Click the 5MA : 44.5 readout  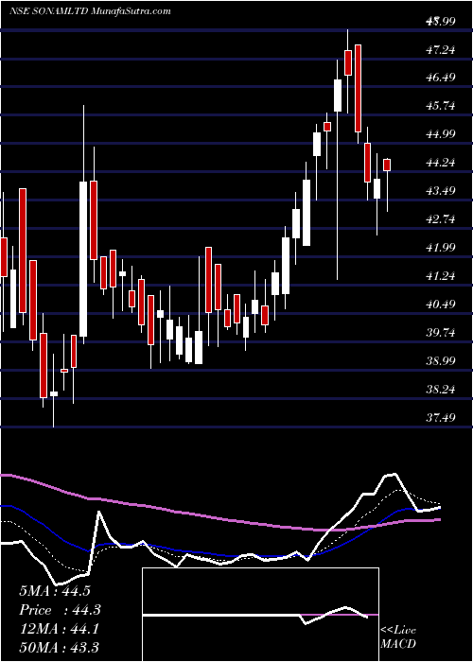(x=55, y=591)
